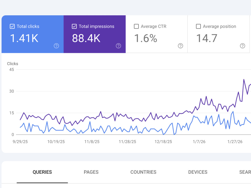The width and height of the screenshot is (251, 188).
Task: Select the 88.4K total impressions value
Action: point(86,38)
